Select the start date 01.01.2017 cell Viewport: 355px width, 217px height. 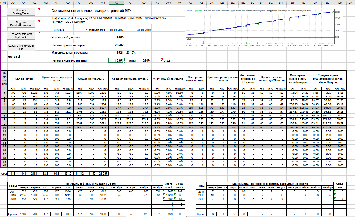click(x=117, y=30)
